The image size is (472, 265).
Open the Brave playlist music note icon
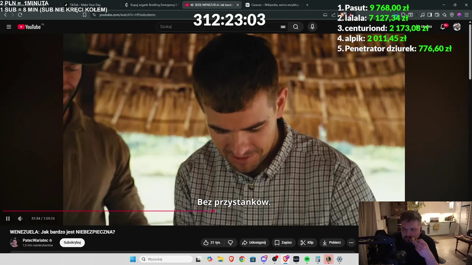point(422,15)
